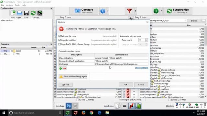
Task: Click the Windows Start button
Action: 4,113
